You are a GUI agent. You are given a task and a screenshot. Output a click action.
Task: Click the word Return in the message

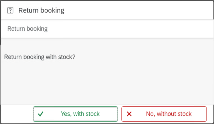coord(13,57)
